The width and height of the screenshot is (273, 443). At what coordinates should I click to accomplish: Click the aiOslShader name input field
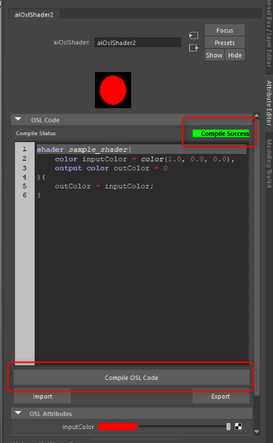click(138, 43)
